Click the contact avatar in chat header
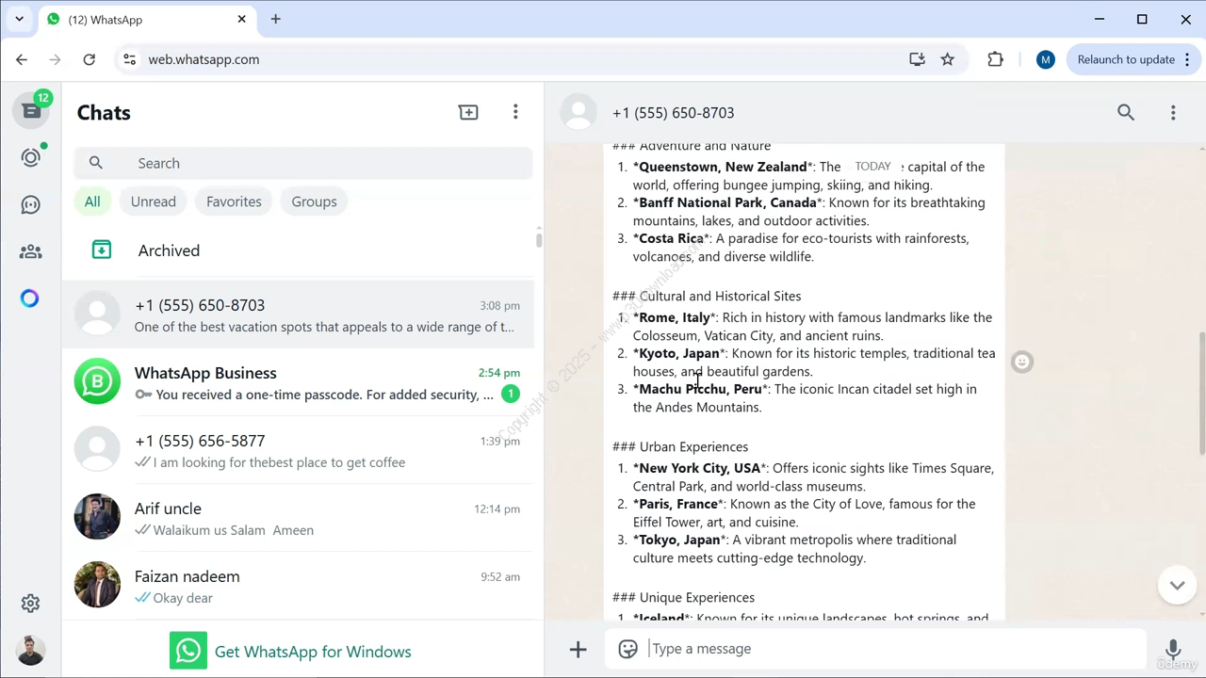The height and width of the screenshot is (678, 1206). [579, 112]
